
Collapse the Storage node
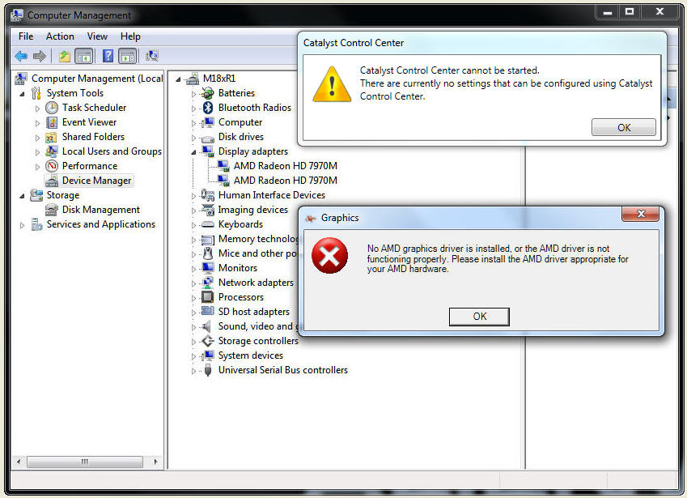pos(22,195)
